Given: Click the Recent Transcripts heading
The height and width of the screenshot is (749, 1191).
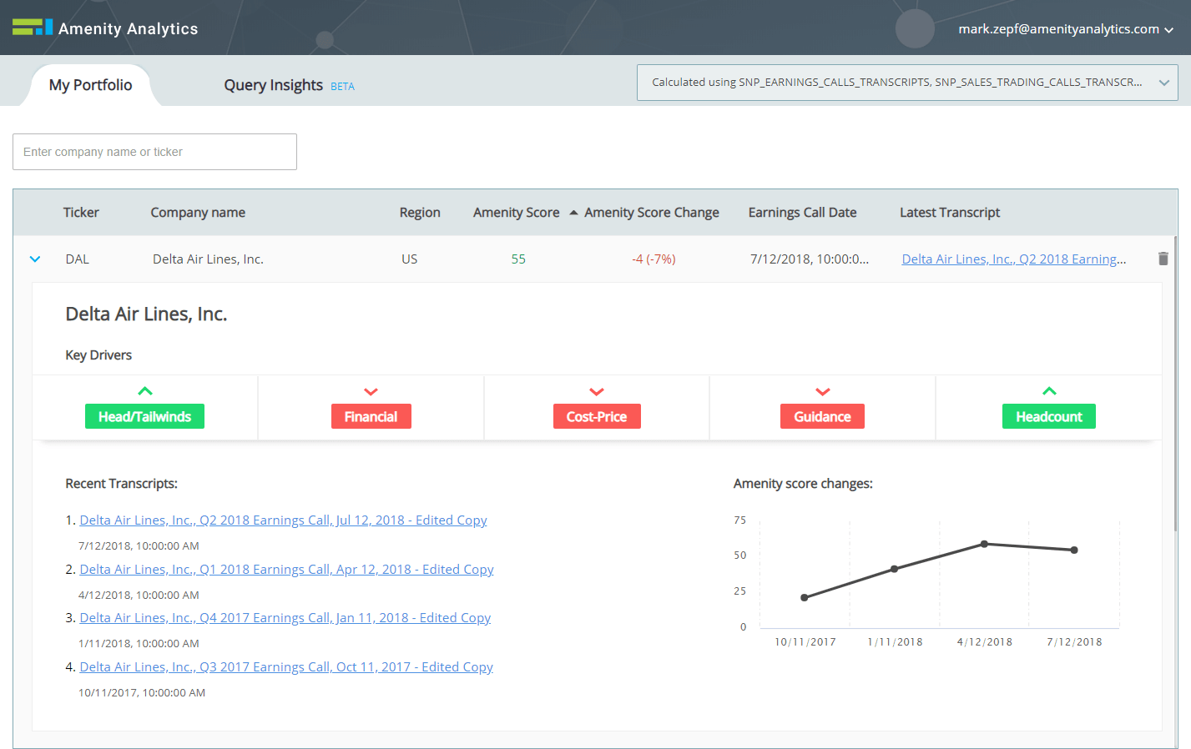Looking at the screenshot, I should [x=121, y=484].
